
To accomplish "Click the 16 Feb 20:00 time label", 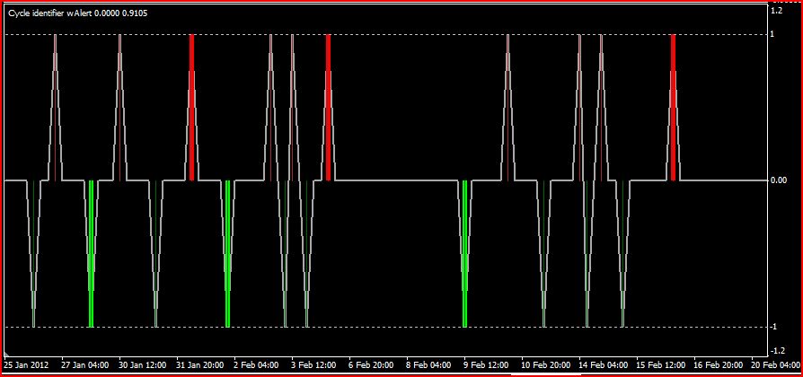I will point(719,365).
